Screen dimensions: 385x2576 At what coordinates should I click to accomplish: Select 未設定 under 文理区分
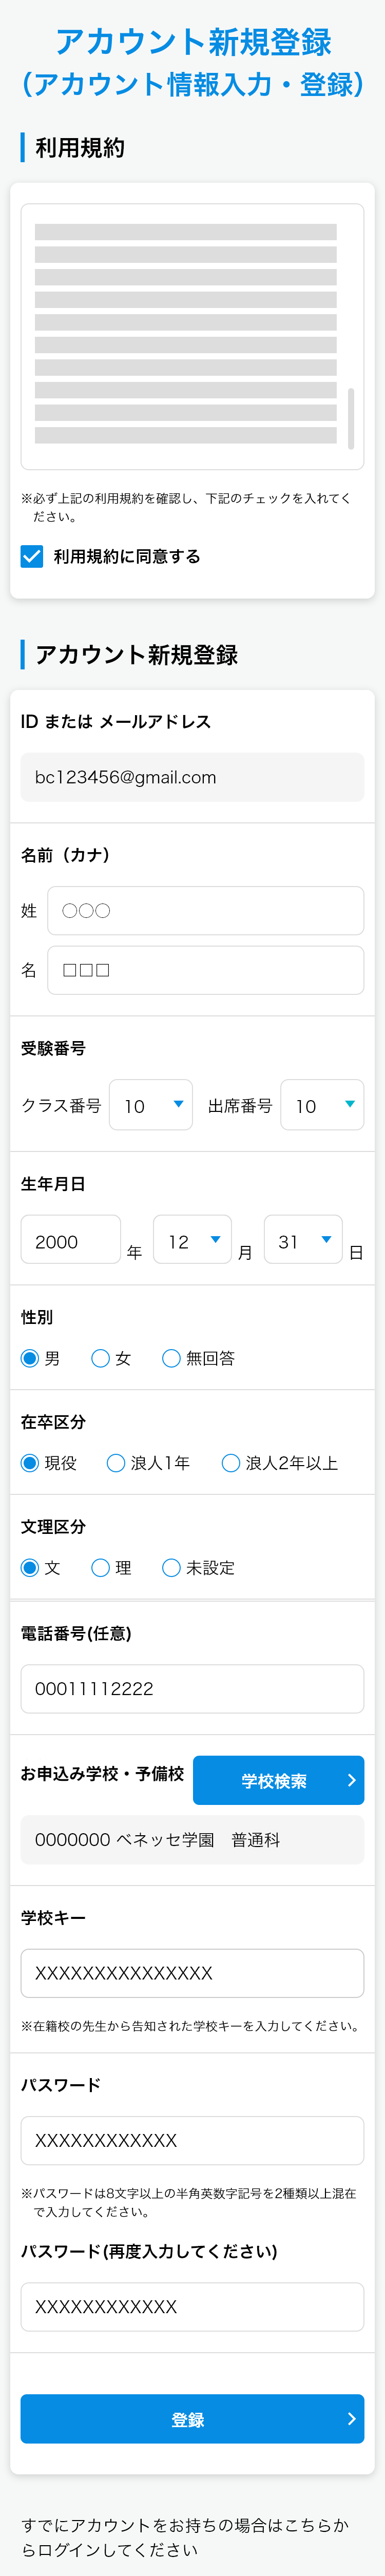tap(171, 1568)
